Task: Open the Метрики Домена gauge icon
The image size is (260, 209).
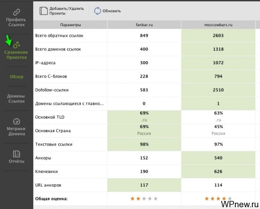Action: pyautogui.click(x=17, y=121)
